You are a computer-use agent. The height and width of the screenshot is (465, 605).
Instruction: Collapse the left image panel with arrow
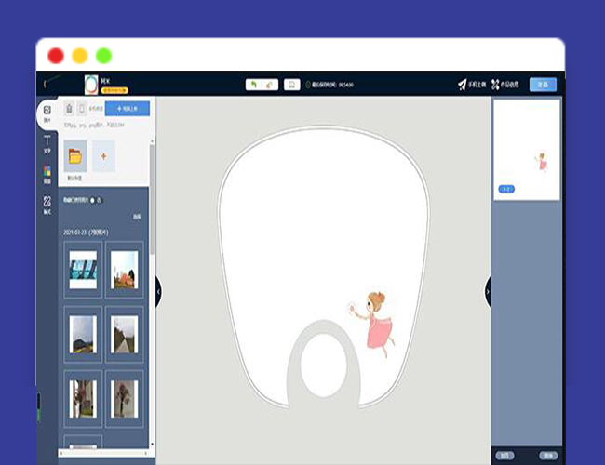[x=158, y=291]
